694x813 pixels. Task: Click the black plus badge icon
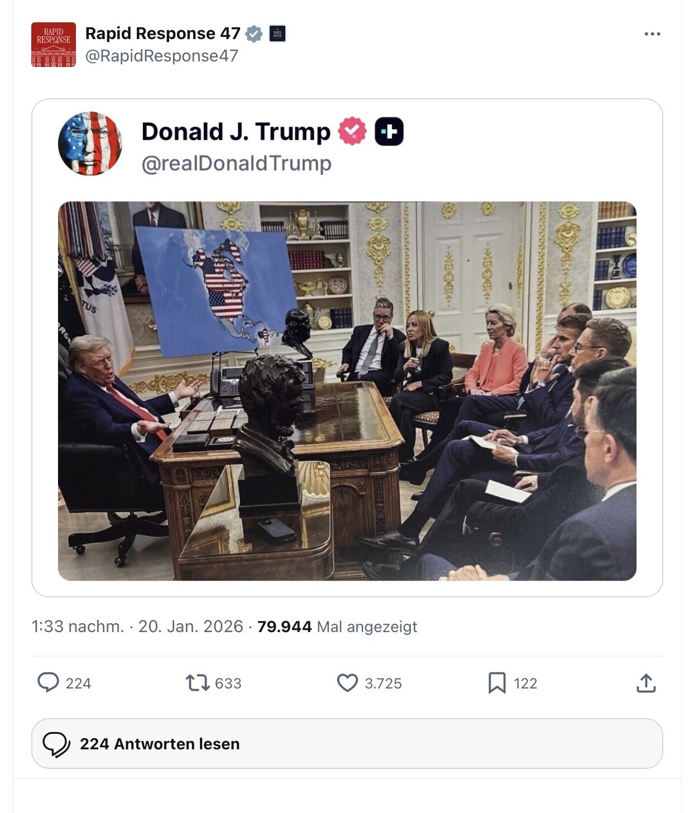pyautogui.click(x=389, y=132)
